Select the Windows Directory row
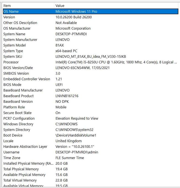Image resolution: width=180 pixels, height=188 pixels. pos(91,124)
